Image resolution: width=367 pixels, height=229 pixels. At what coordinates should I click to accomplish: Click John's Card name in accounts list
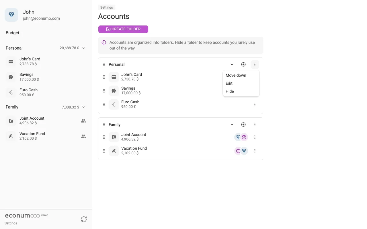pos(132,74)
